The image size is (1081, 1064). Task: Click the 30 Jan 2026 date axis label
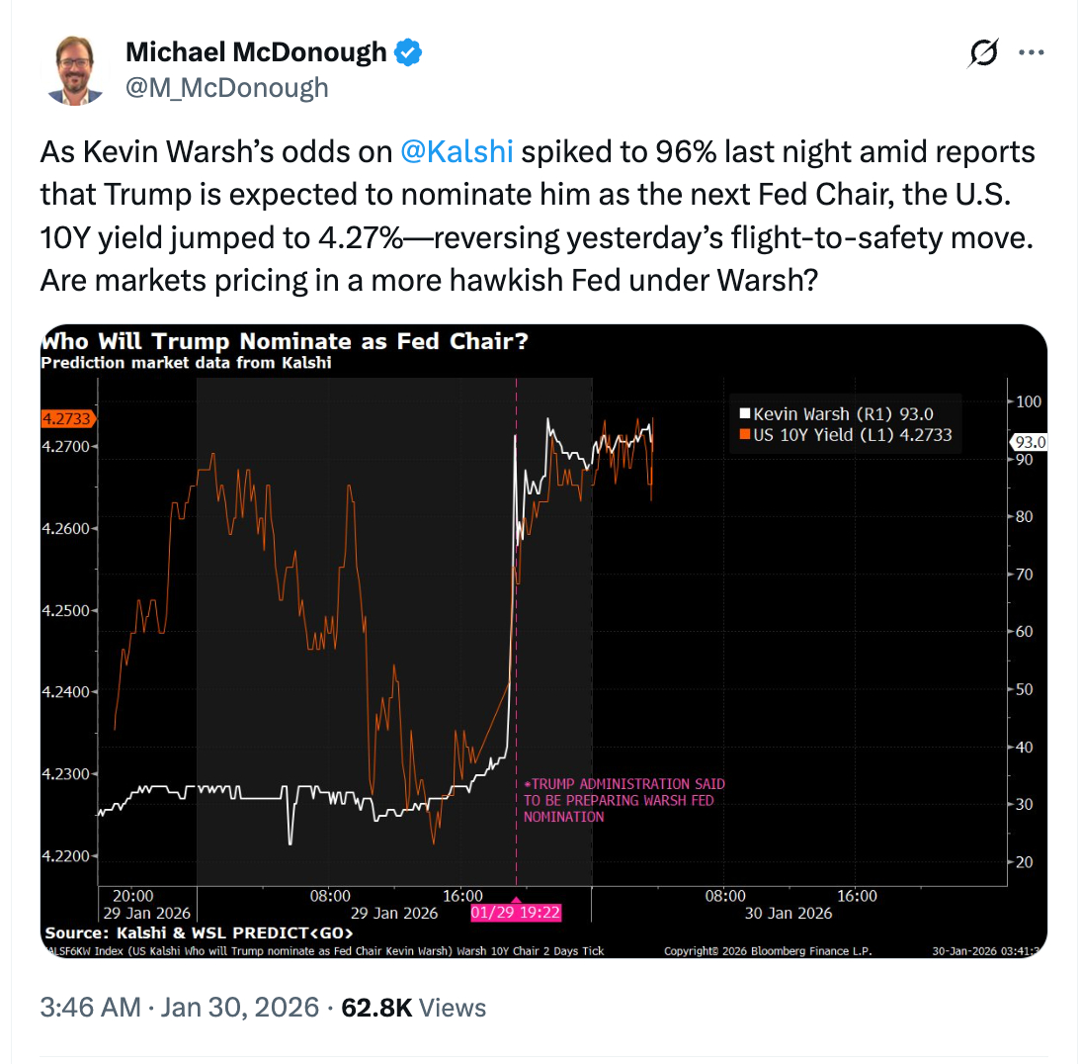tap(790, 913)
